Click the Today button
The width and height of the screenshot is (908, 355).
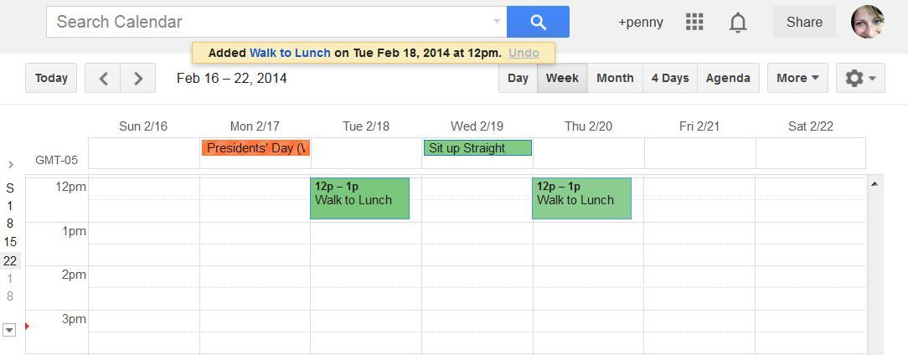[x=51, y=78]
